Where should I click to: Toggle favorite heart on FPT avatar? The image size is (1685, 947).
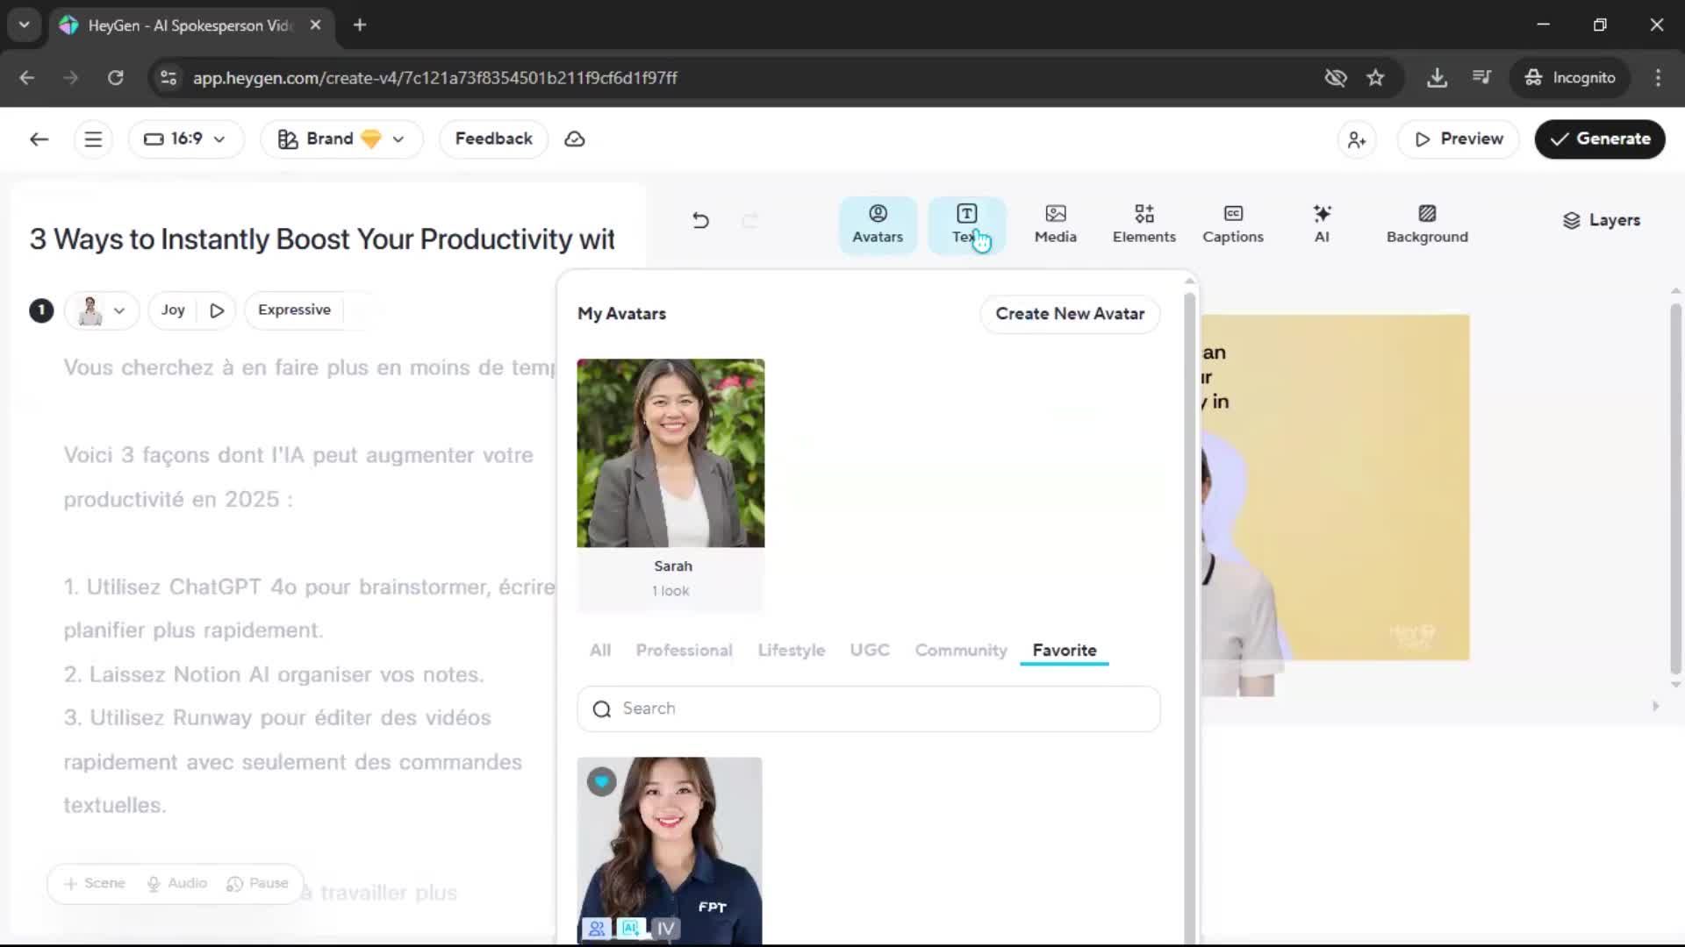coord(601,781)
